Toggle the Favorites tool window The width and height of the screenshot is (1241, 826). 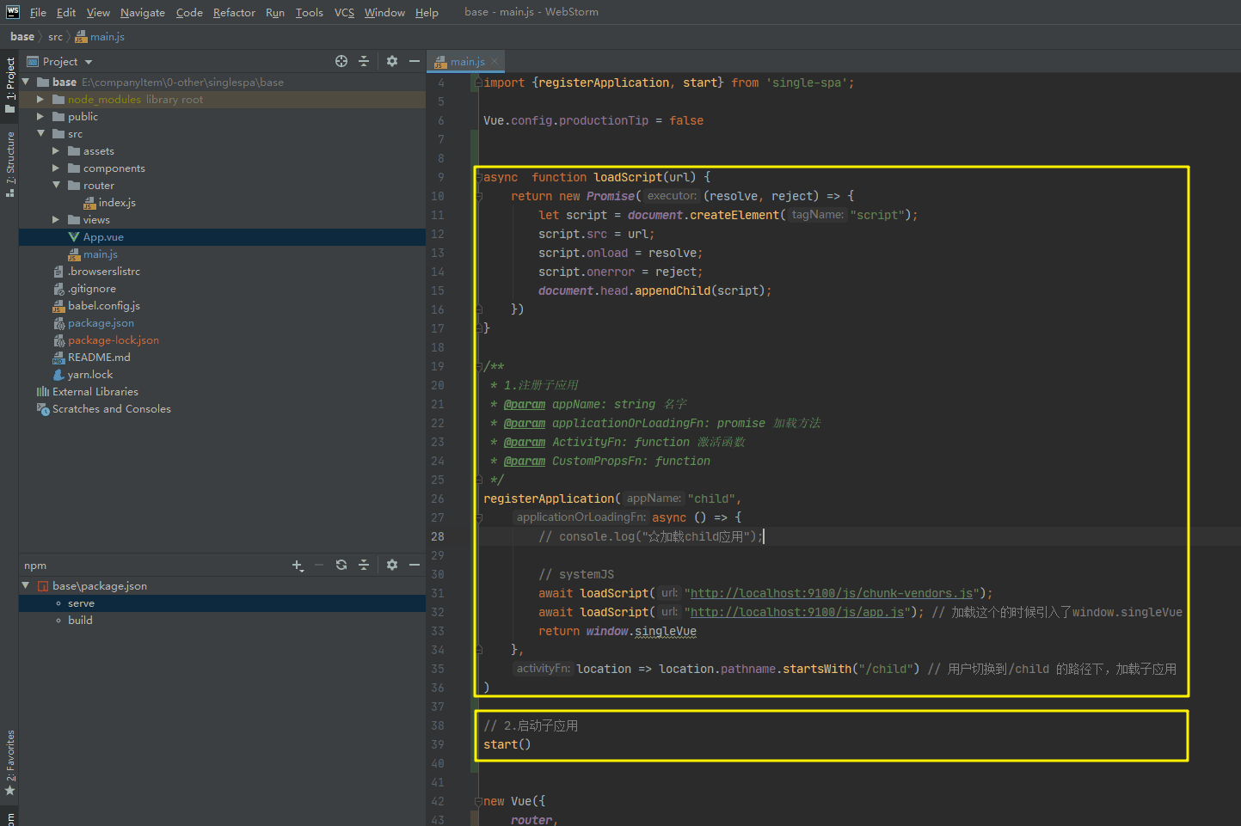(x=10, y=762)
